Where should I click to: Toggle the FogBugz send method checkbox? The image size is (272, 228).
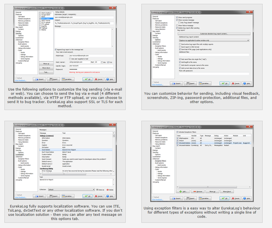coord(40,28)
